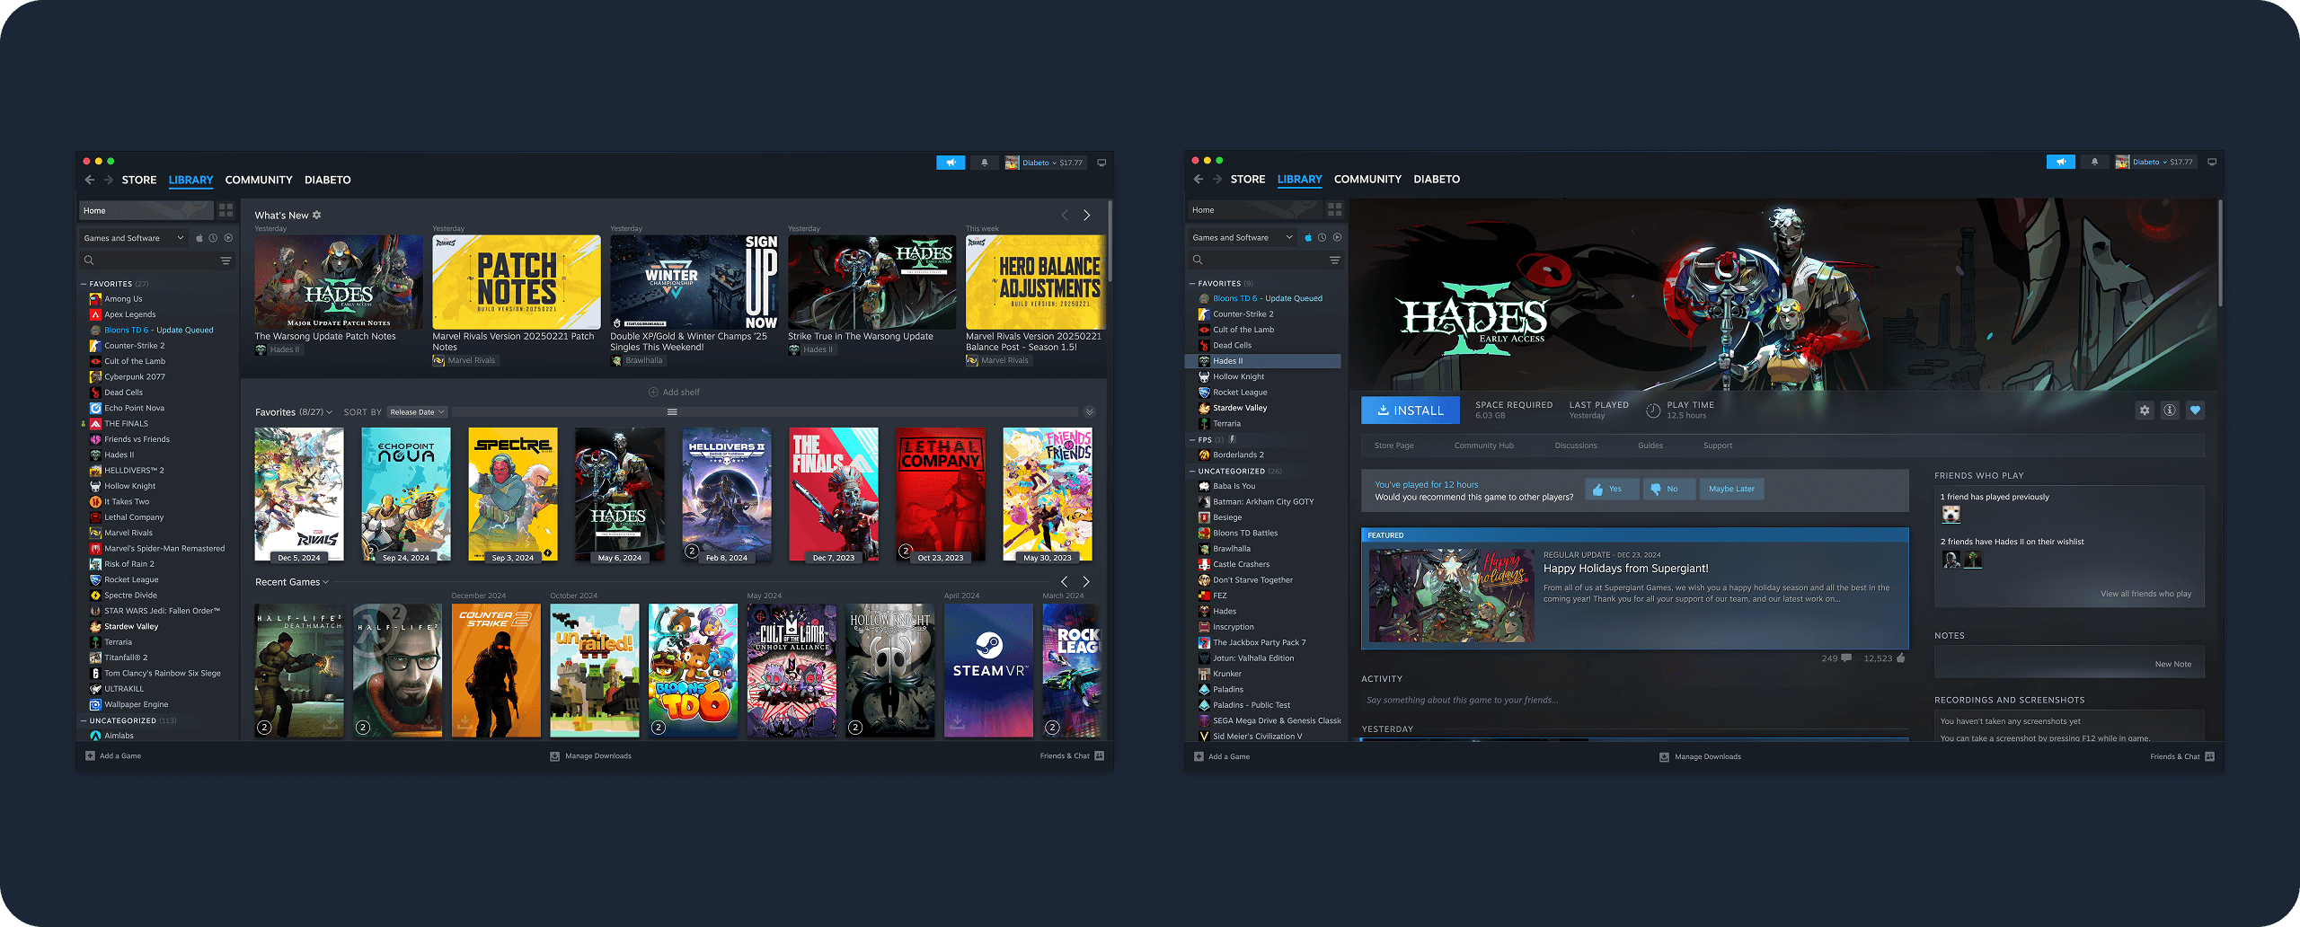
Task: Open Hades II manage settings gear
Action: pos(2145,411)
